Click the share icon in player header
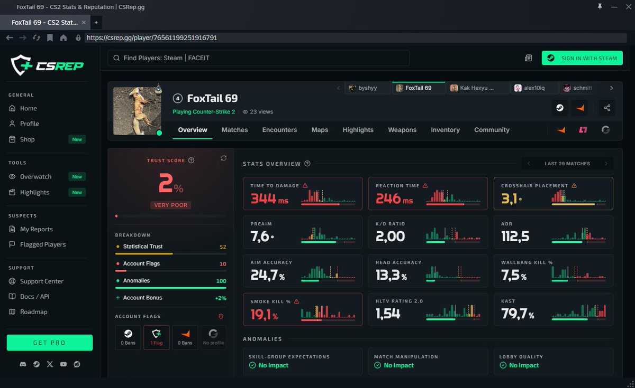The height and width of the screenshot is (388, 635). click(x=607, y=108)
